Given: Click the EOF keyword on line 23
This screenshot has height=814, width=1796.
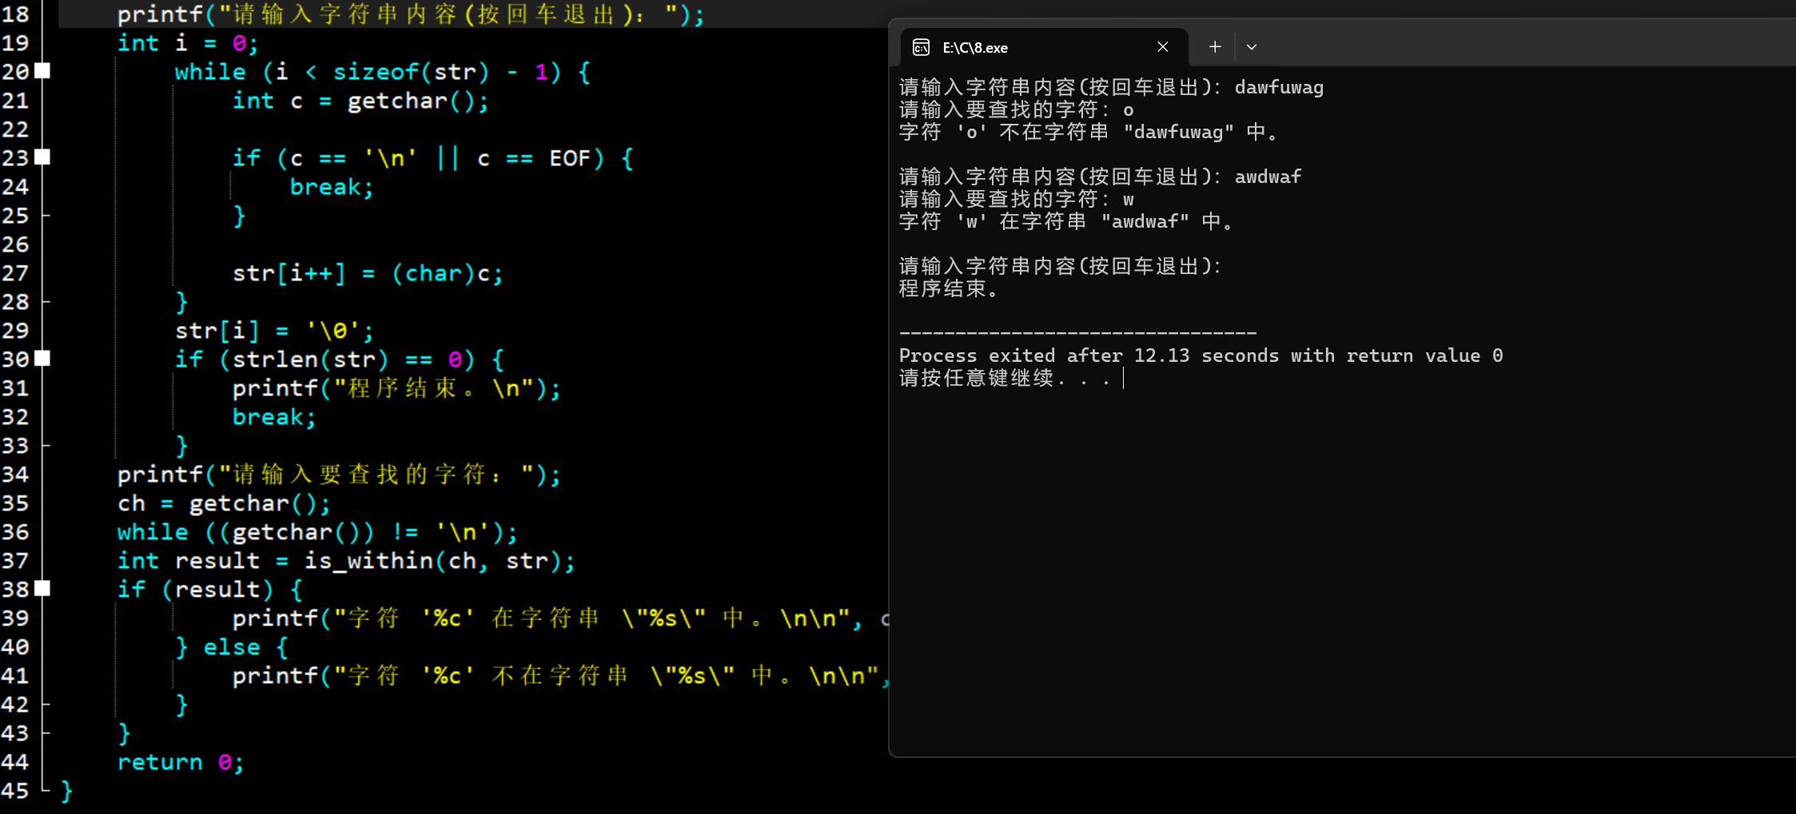Looking at the screenshot, I should [570, 158].
